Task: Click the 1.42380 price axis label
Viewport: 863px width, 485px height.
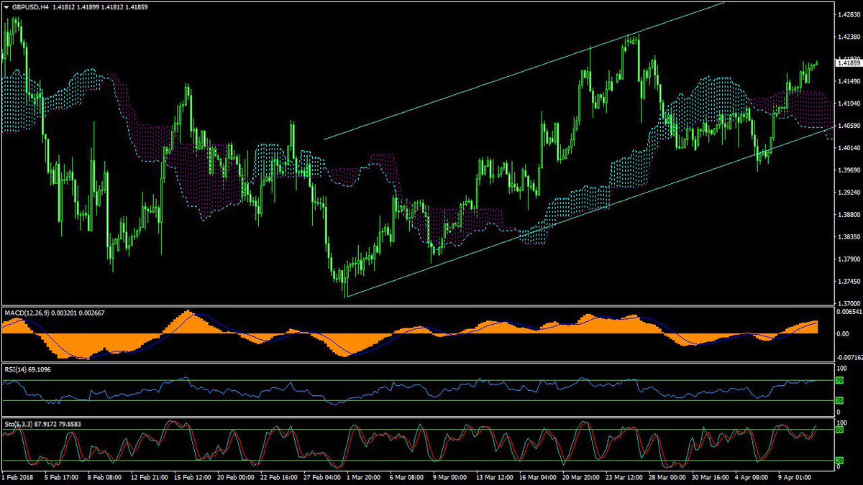Action: click(849, 37)
